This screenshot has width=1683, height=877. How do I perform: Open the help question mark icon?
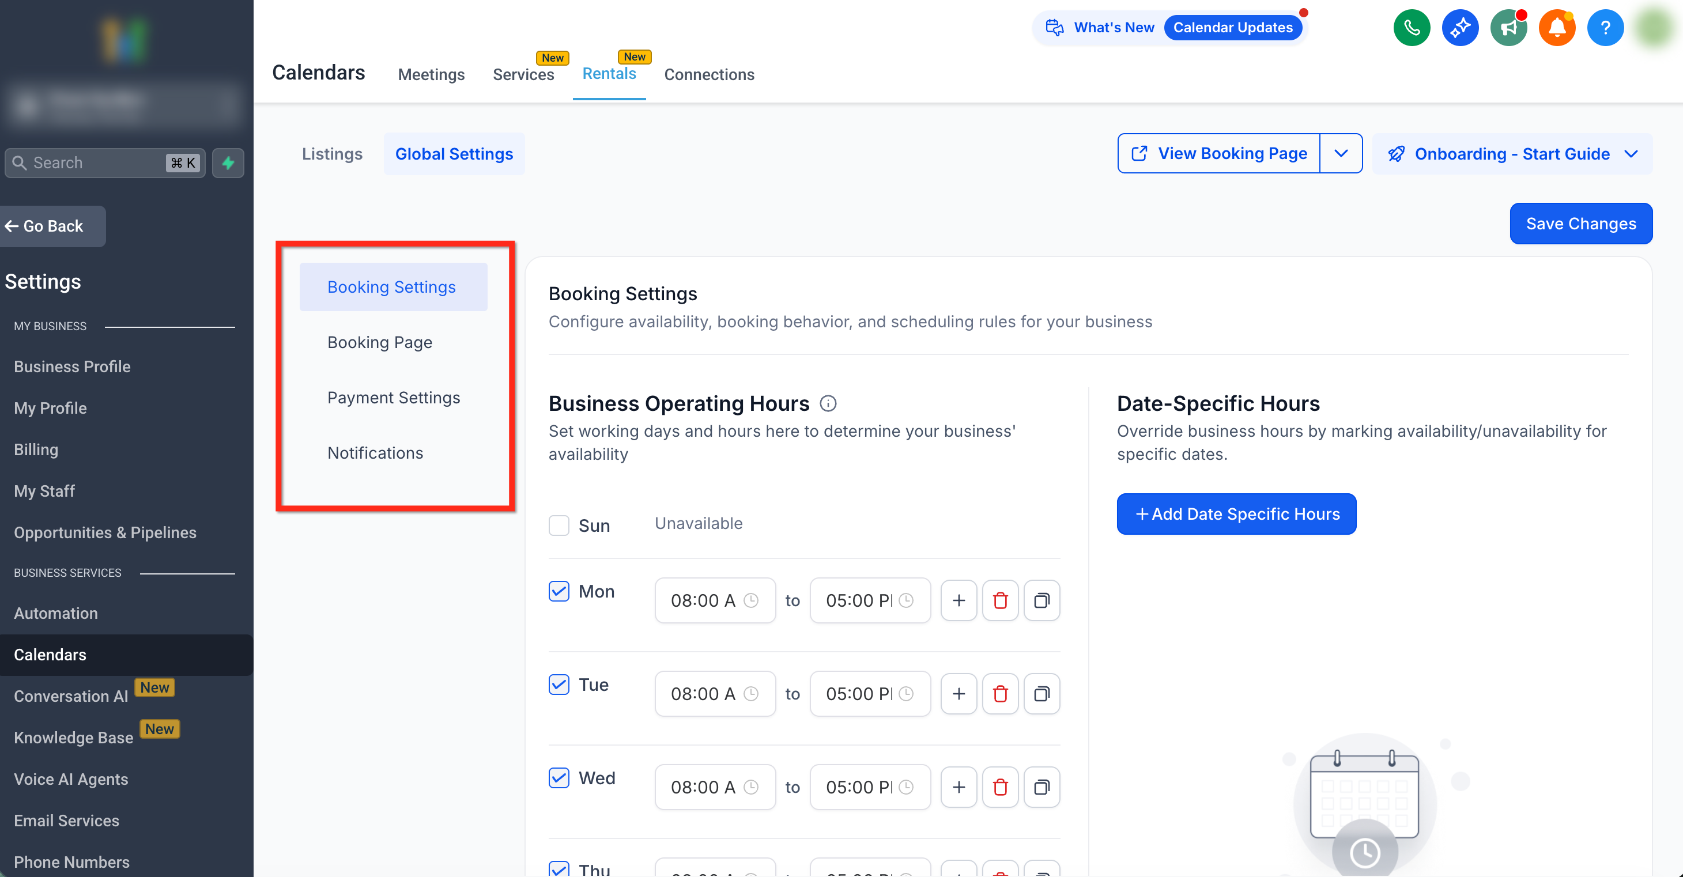tap(1605, 28)
